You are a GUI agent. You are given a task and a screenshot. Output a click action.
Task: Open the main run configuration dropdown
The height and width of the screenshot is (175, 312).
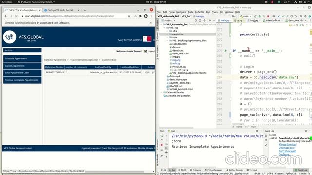pos(245,16)
